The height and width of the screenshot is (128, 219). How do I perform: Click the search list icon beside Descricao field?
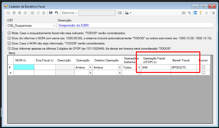[120, 13]
